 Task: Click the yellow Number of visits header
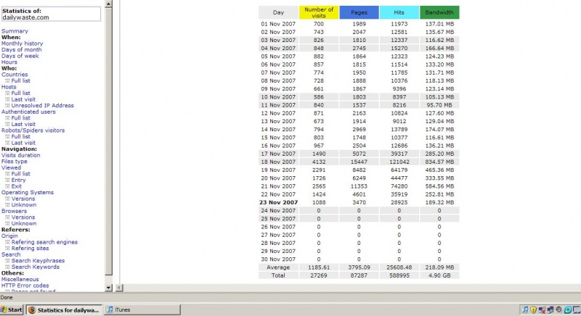[x=318, y=12]
